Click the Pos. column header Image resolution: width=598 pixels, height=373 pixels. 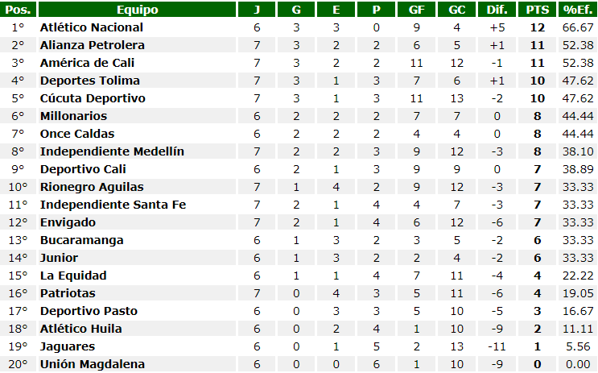(19, 10)
